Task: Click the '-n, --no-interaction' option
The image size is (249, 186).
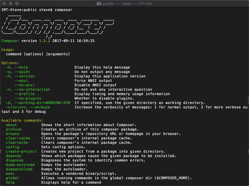Action: coord(28,89)
